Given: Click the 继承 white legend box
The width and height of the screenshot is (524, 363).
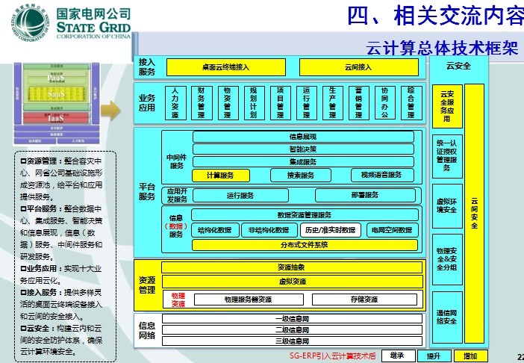Looking at the screenshot, I should pyautogui.click(x=397, y=356).
